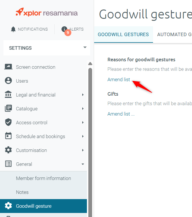Click Amend list under Reasons for goodwill gestures
This screenshot has width=192, height=217.
[x=121, y=79]
